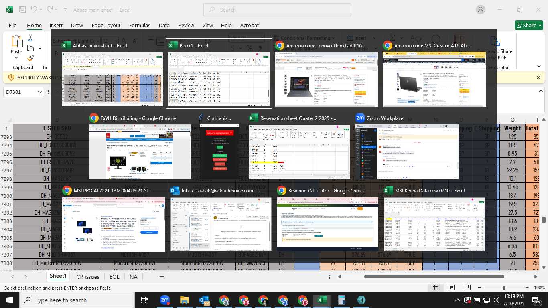Switch to Abbas_main_sheet Excel window thumbnail

coord(112,74)
